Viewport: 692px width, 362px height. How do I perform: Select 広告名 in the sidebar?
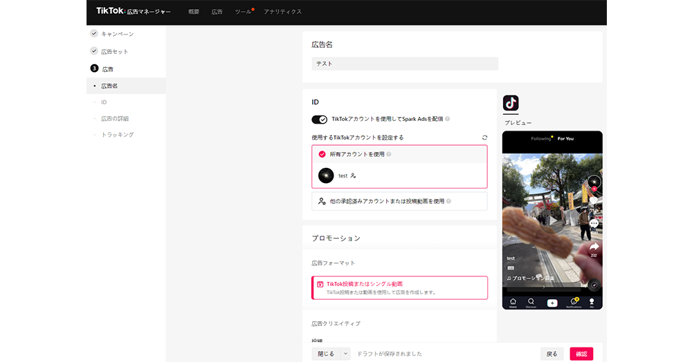126,86
